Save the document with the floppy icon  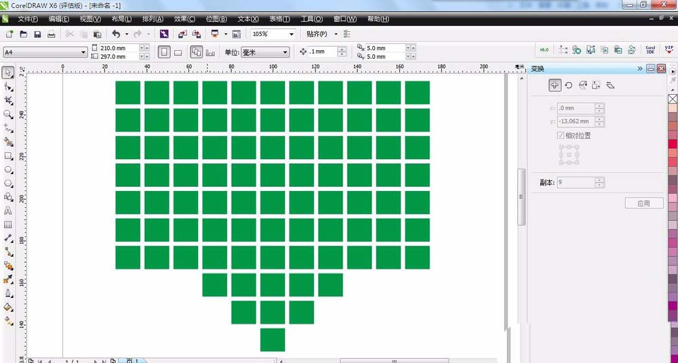coord(37,34)
